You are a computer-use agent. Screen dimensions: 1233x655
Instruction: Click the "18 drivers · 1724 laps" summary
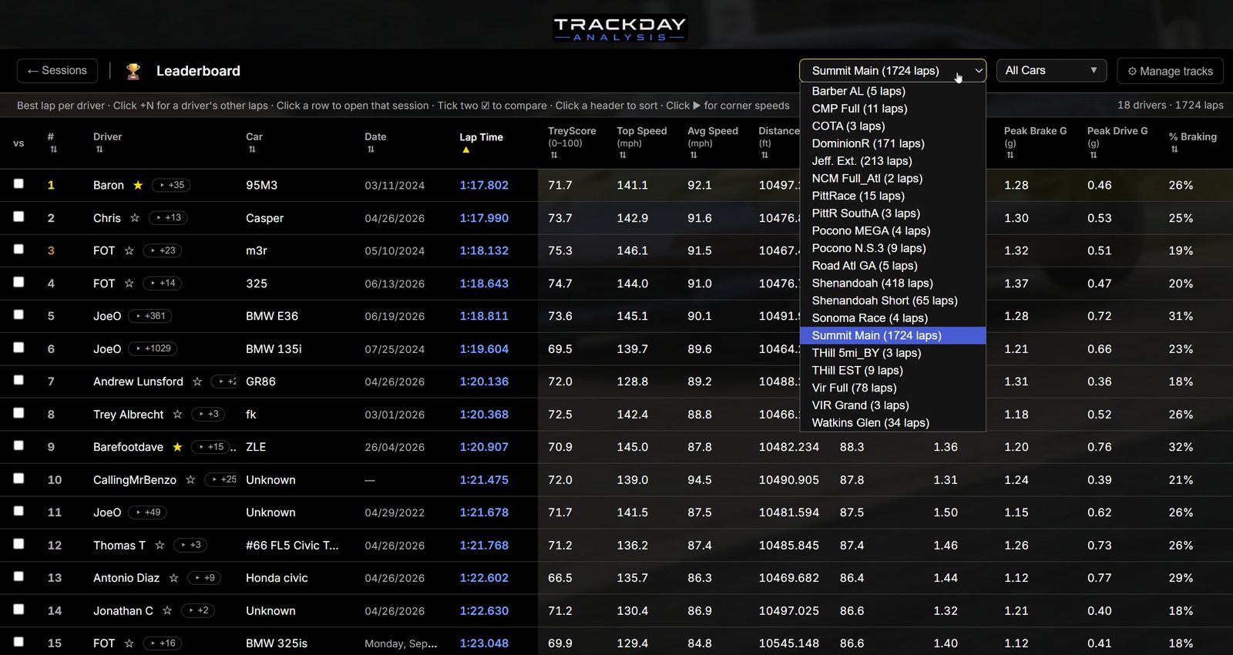1170,106
